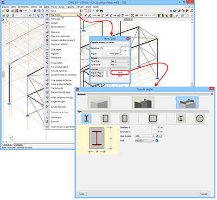
Task: Click the Cancelar button
Action: (x=204, y=194)
